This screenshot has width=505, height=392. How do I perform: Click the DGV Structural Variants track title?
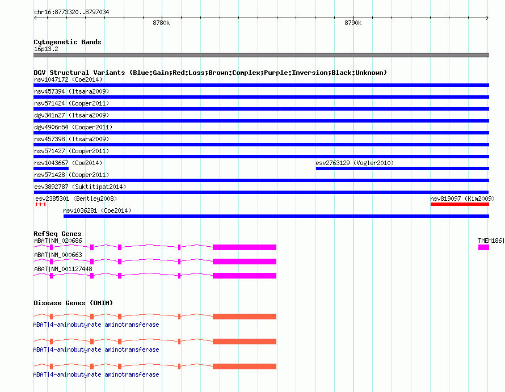coord(210,73)
